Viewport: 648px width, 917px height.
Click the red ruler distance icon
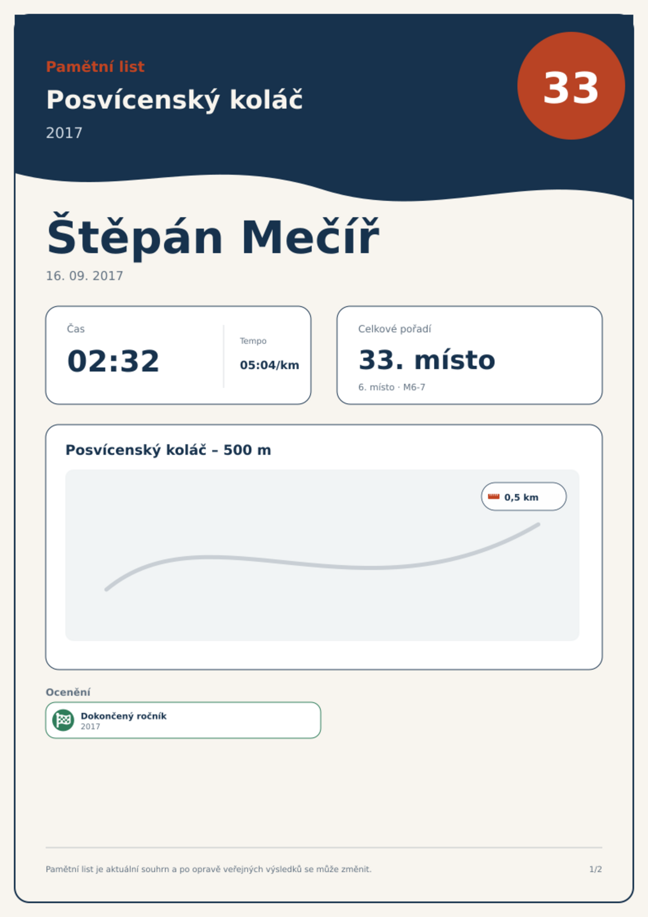click(493, 496)
